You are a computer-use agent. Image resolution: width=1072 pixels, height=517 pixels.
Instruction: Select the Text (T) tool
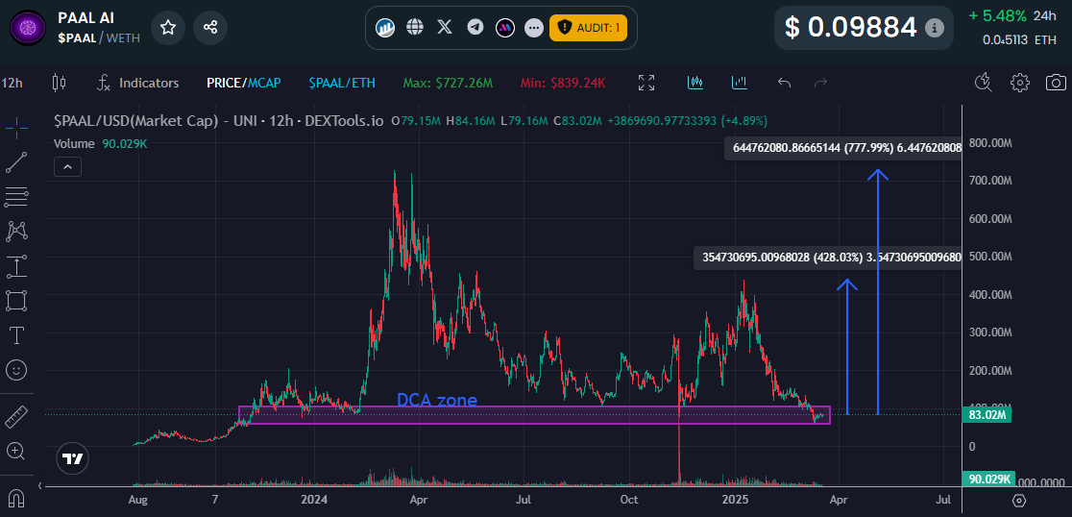coord(16,335)
